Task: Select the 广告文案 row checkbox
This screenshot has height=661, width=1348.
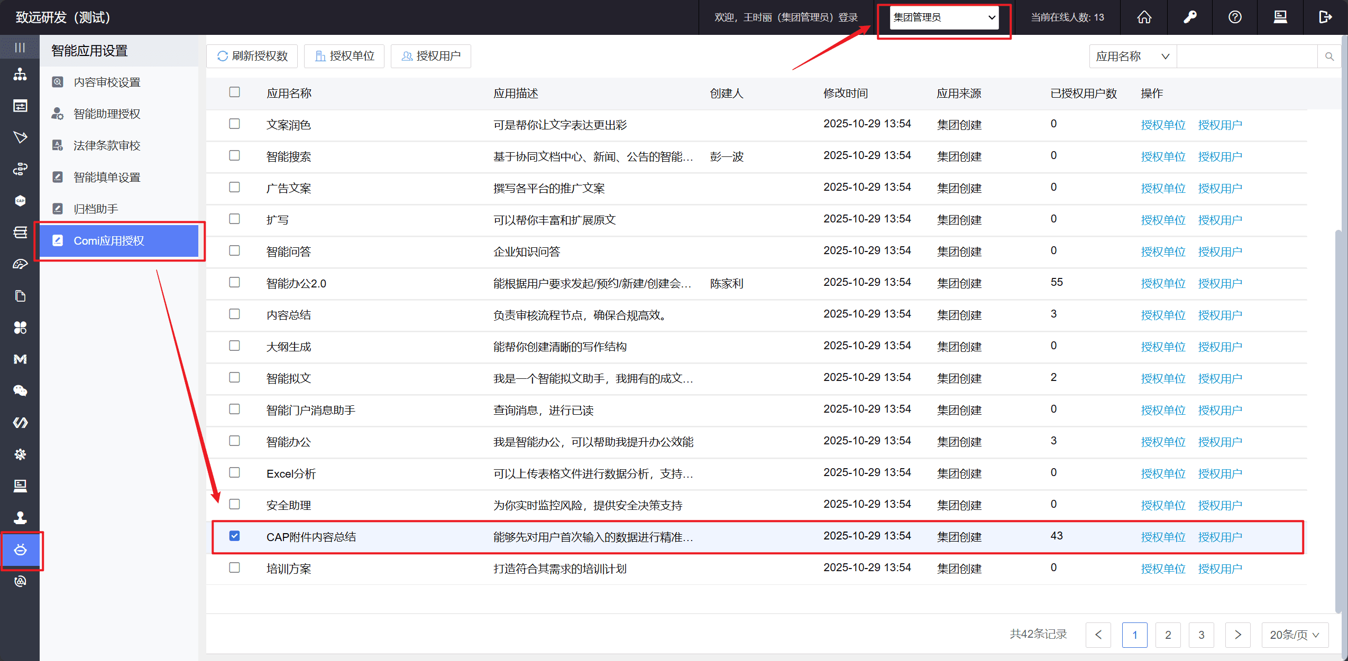Action: 234,187
